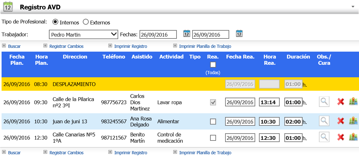Select the Externos radio button
The height and width of the screenshot is (158, 359).
click(86, 22)
